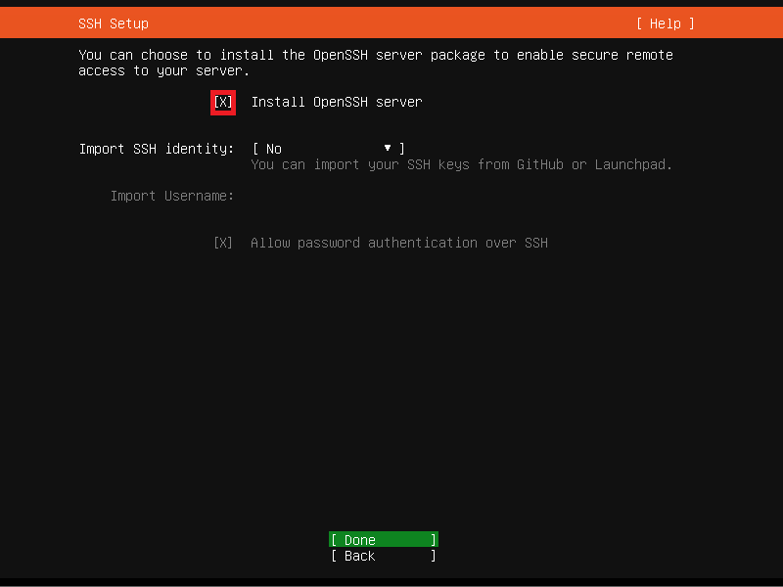Click the "SSH Setup" header title
The image size is (783, 587).
pos(114,23)
